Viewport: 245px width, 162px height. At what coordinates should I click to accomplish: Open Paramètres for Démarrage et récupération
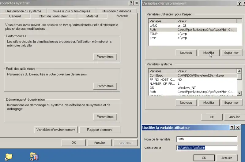[x=105, y=117]
